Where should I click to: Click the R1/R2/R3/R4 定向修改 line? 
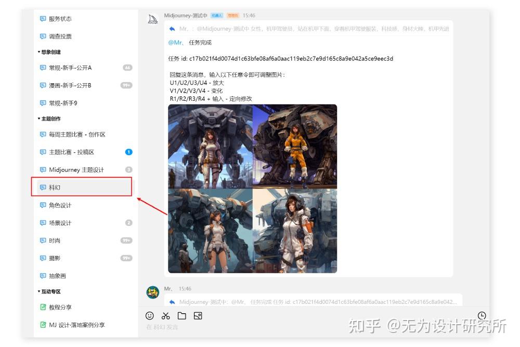click(x=211, y=99)
